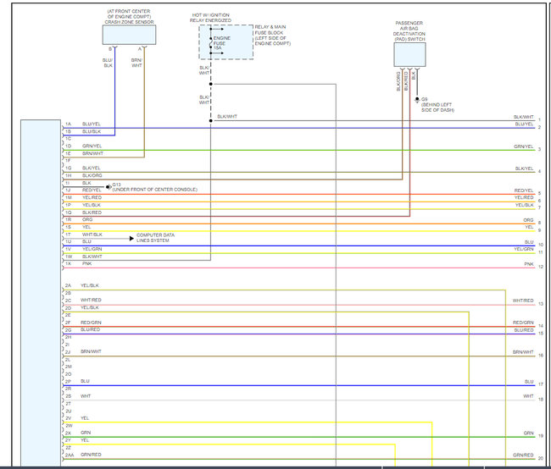Select pin label 1M
The width and height of the screenshot is (551, 469).
point(68,197)
